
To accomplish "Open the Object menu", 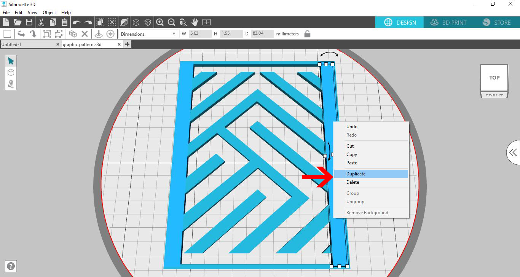I will 49,13.
